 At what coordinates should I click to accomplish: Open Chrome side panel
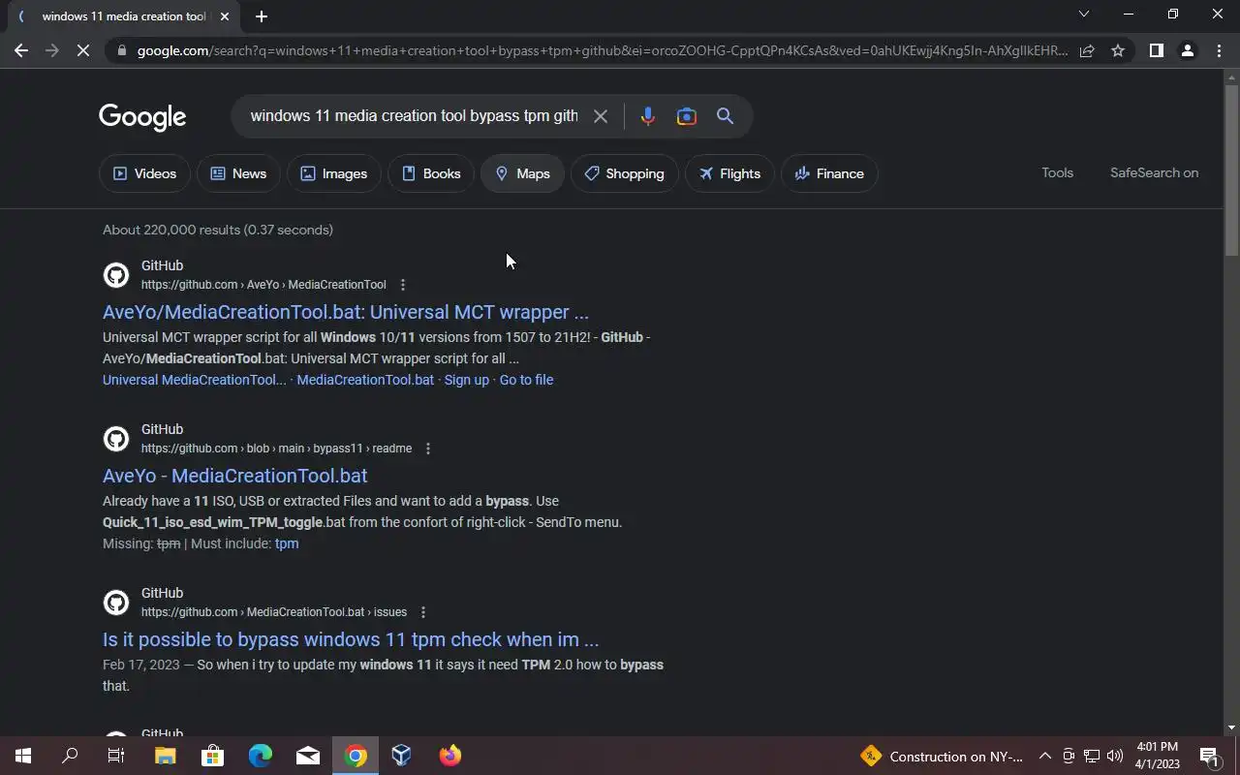(1156, 50)
